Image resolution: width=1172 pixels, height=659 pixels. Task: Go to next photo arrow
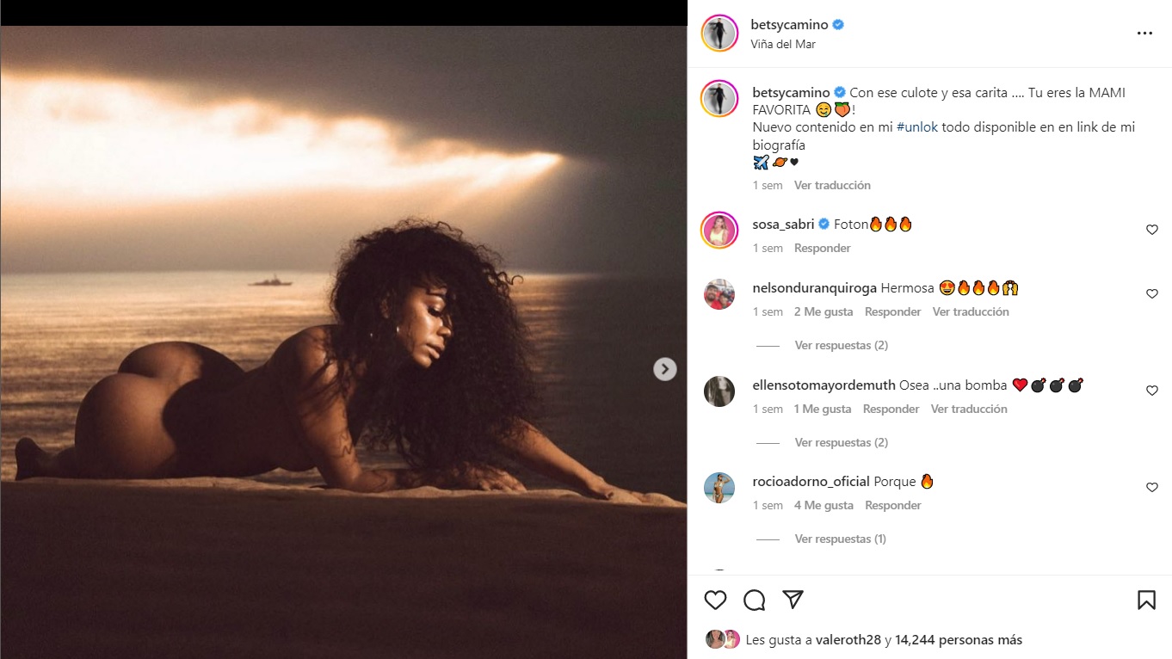point(664,369)
